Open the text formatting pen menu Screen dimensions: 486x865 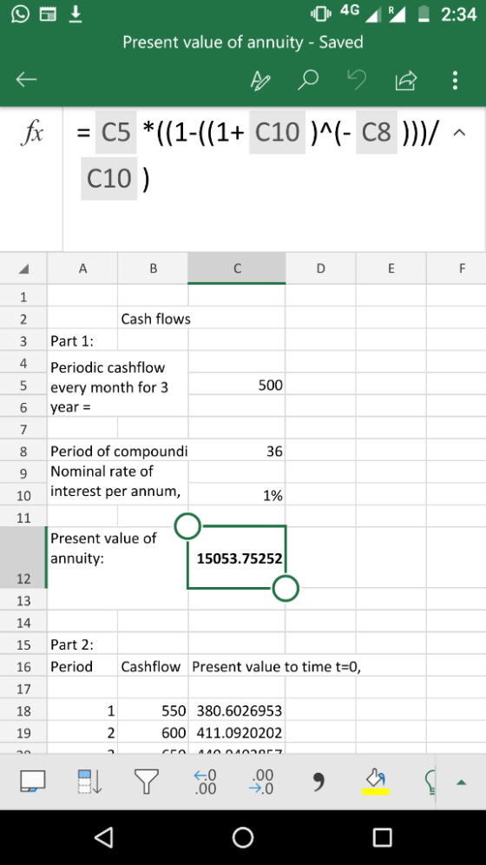[260, 81]
